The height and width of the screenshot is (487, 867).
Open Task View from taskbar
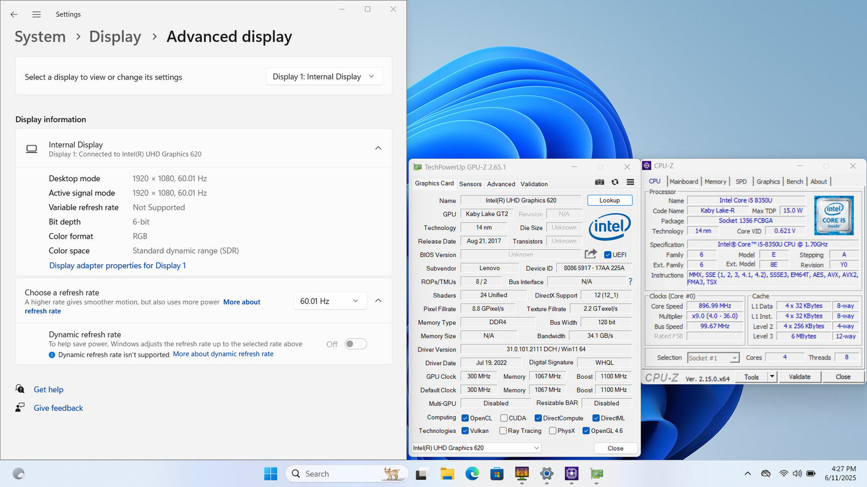[x=421, y=474]
